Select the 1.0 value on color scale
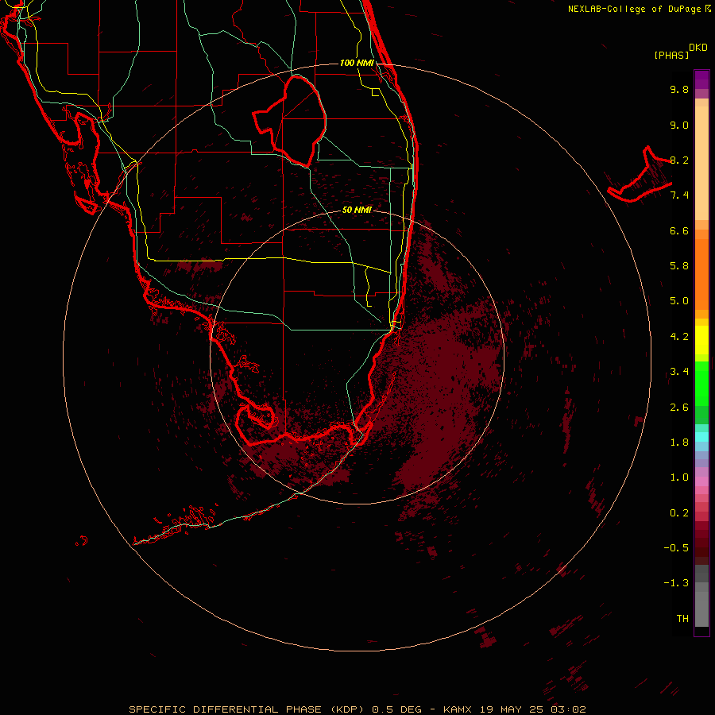Viewport: 715px width, 715px height. pyautogui.click(x=679, y=477)
